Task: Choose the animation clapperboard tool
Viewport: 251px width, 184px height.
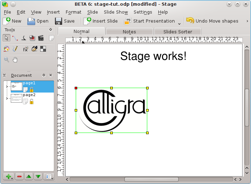Action: (41, 38)
